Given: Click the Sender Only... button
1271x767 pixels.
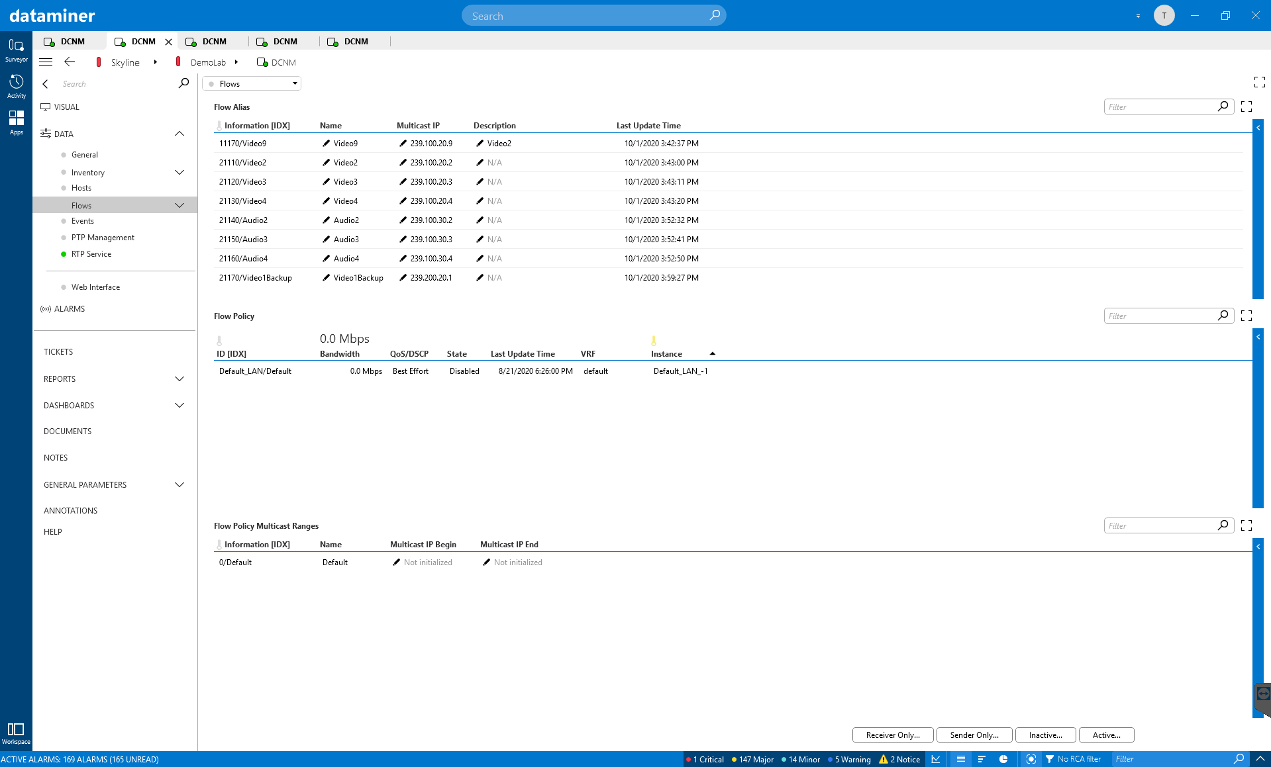Looking at the screenshot, I should tap(974, 735).
